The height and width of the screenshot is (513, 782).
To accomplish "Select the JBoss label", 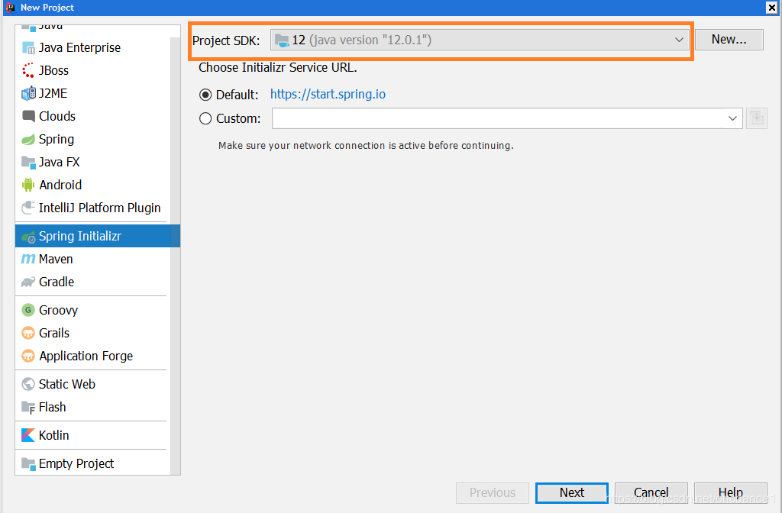I will click(x=54, y=71).
